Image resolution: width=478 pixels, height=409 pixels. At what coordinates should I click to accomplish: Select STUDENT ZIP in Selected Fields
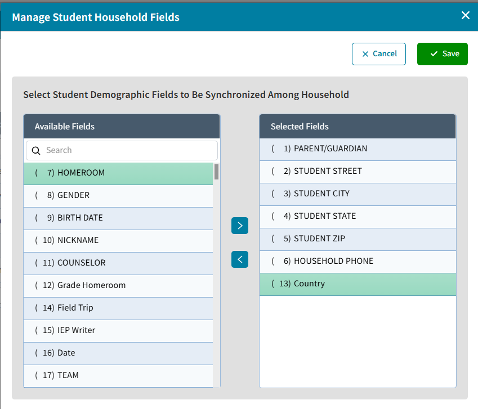point(358,240)
